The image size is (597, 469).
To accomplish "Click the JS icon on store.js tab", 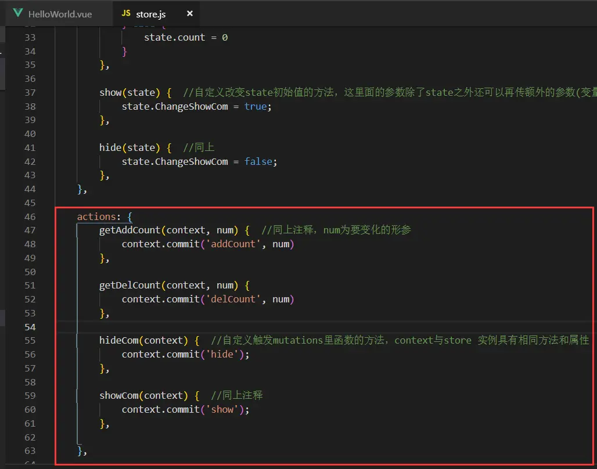I will point(126,13).
